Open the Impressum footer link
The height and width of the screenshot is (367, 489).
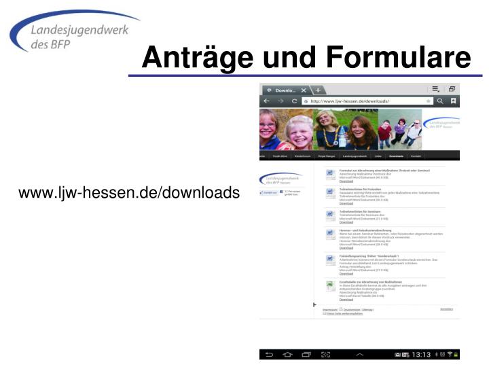point(329,310)
